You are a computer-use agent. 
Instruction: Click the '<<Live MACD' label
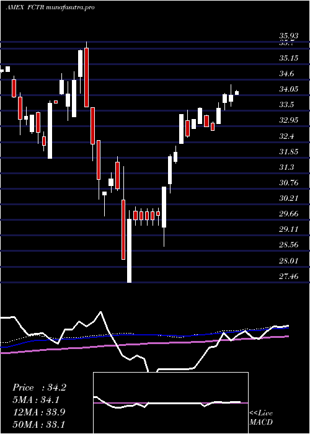pyautogui.click(x=261, y=418)
